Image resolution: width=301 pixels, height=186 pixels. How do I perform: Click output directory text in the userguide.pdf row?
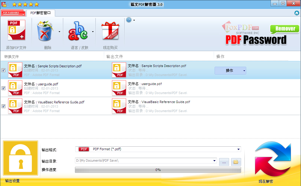(x=158, y=93)
